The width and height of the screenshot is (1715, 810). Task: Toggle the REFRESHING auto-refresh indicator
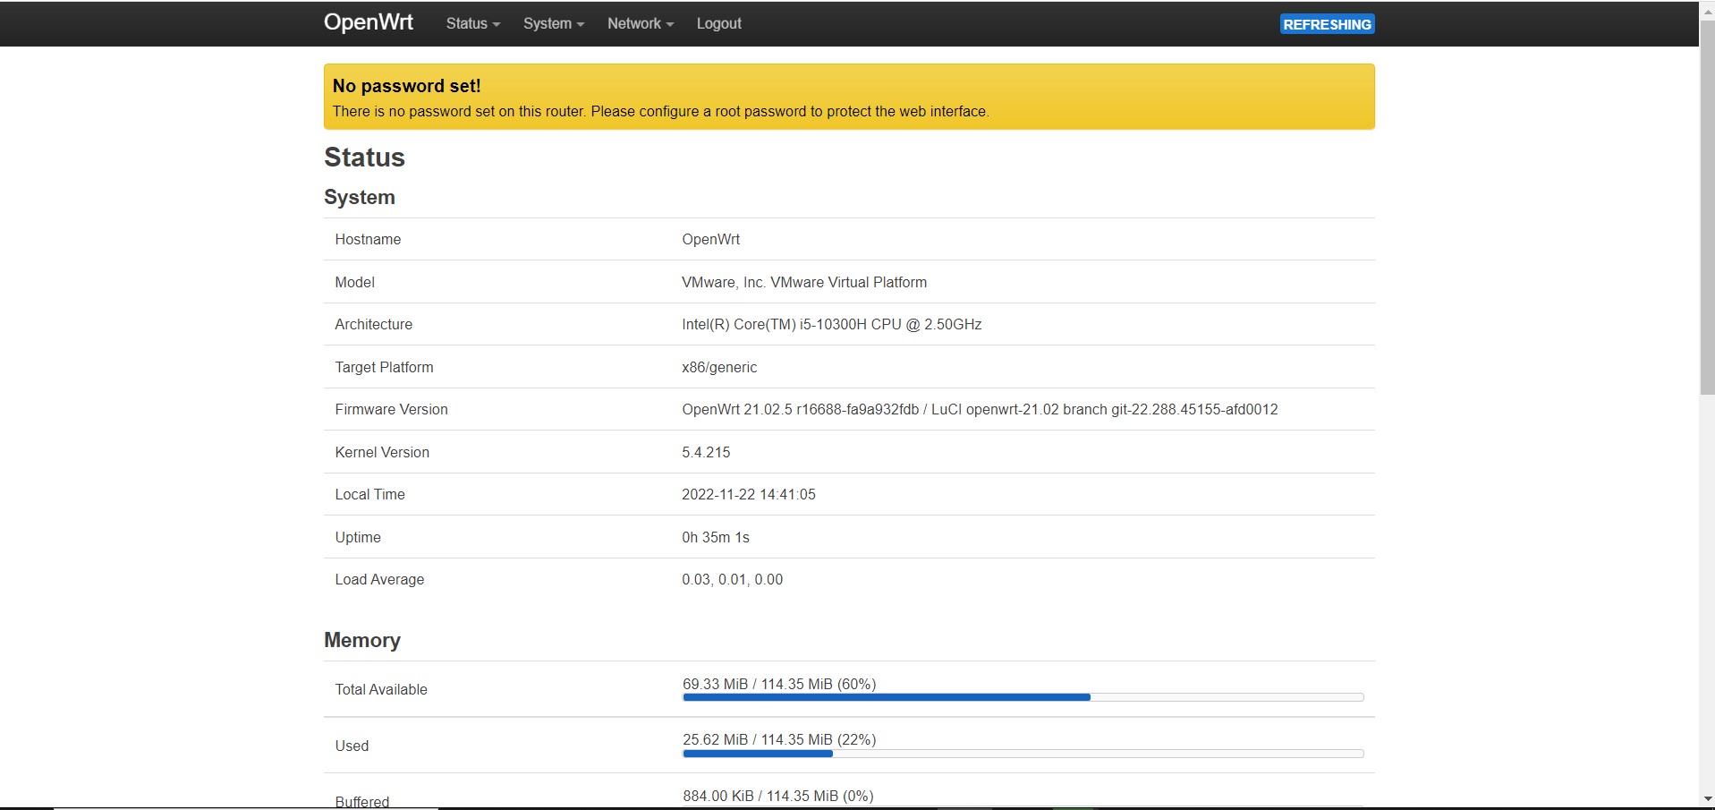[x=1327, y=24]
